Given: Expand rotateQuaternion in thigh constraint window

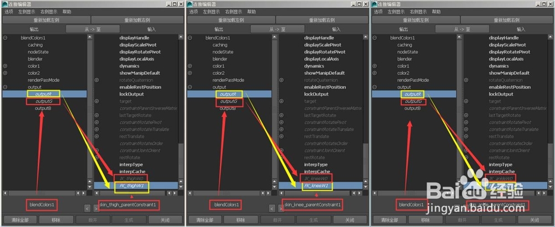Looking at the screenshot, I should [97, 80].
